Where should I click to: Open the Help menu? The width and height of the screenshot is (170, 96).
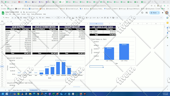point(44,14)
